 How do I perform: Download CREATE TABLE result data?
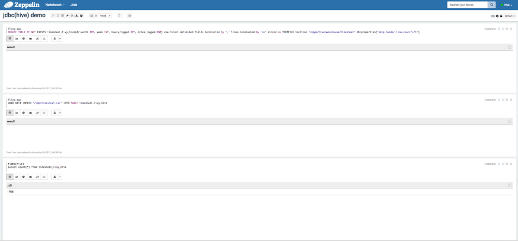[54, 39]
